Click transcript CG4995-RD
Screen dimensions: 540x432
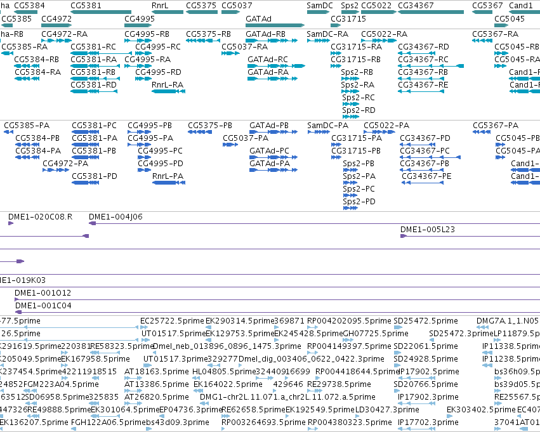pos(158,72)
